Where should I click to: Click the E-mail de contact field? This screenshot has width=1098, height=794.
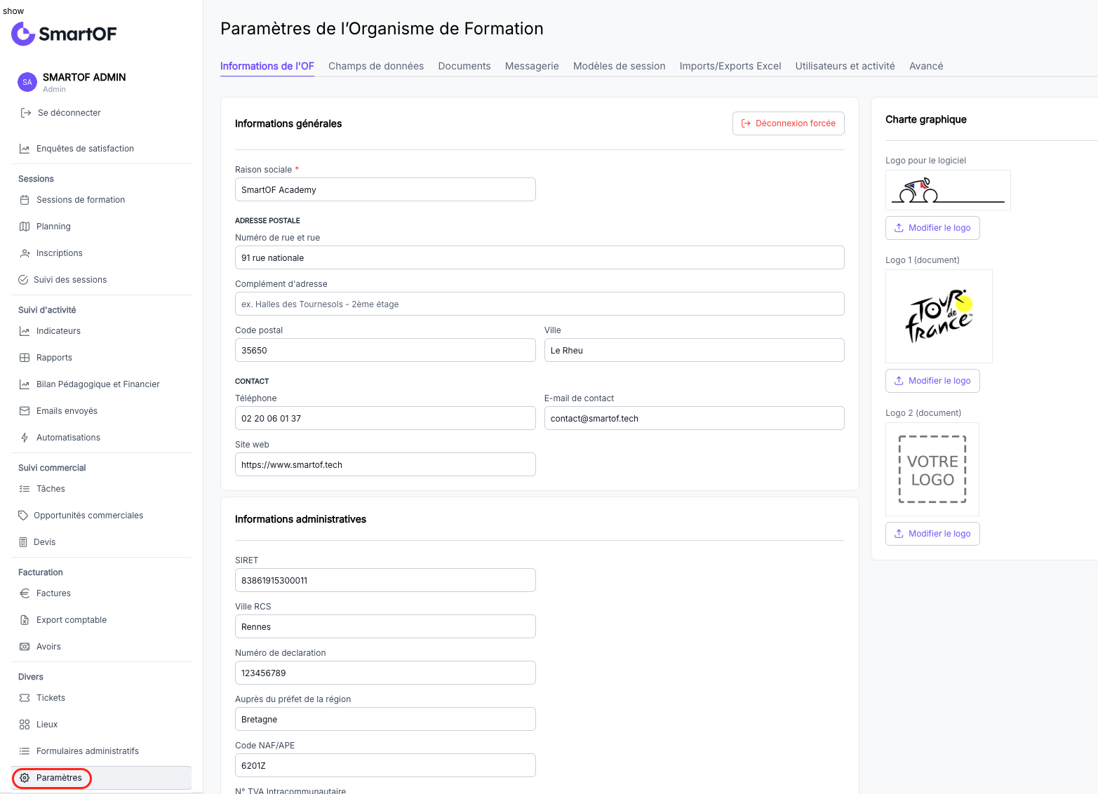(x=695, y=418)
